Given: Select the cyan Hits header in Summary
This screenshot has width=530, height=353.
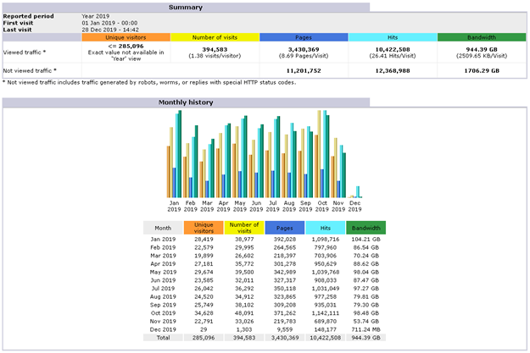Looking at the screenshot, I should coord(393,38).
